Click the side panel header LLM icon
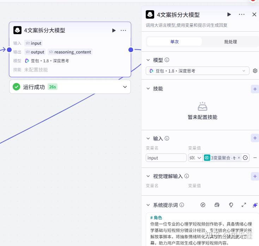This screenshot has height=246, width=259. 150,14
